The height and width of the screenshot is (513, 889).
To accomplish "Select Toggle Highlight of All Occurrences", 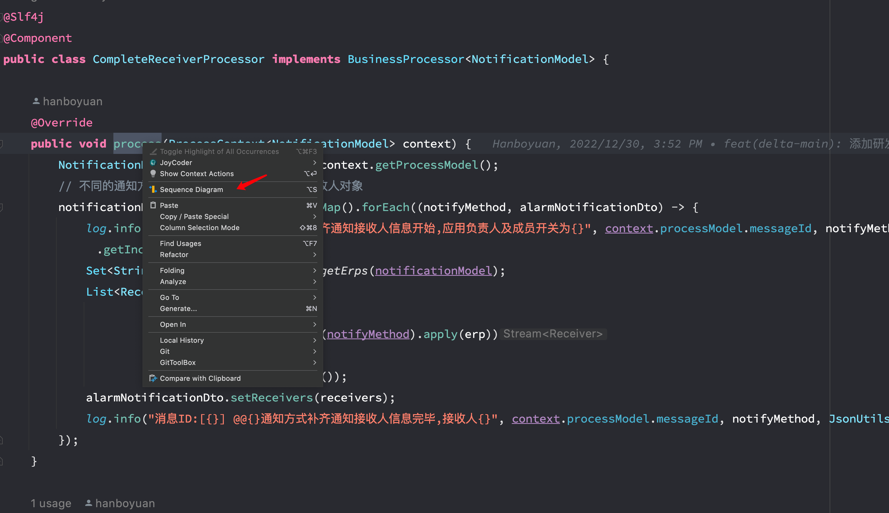I will pos(233,152).
